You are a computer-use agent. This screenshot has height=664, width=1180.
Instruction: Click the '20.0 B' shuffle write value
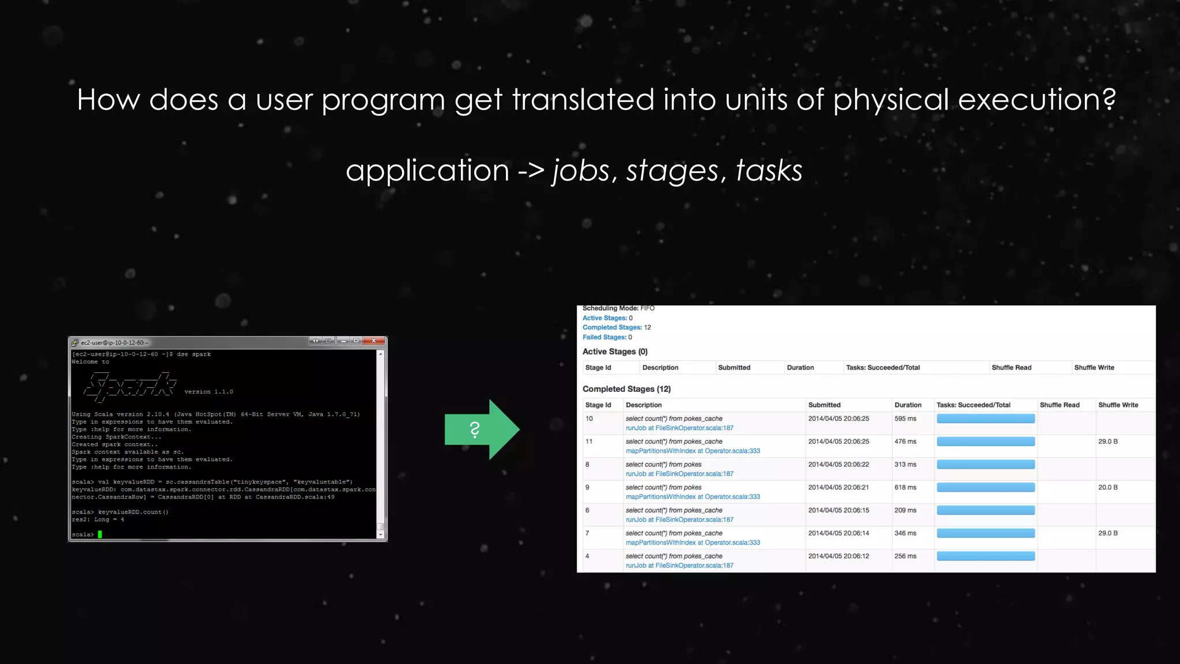click(x=1108, y=488)
